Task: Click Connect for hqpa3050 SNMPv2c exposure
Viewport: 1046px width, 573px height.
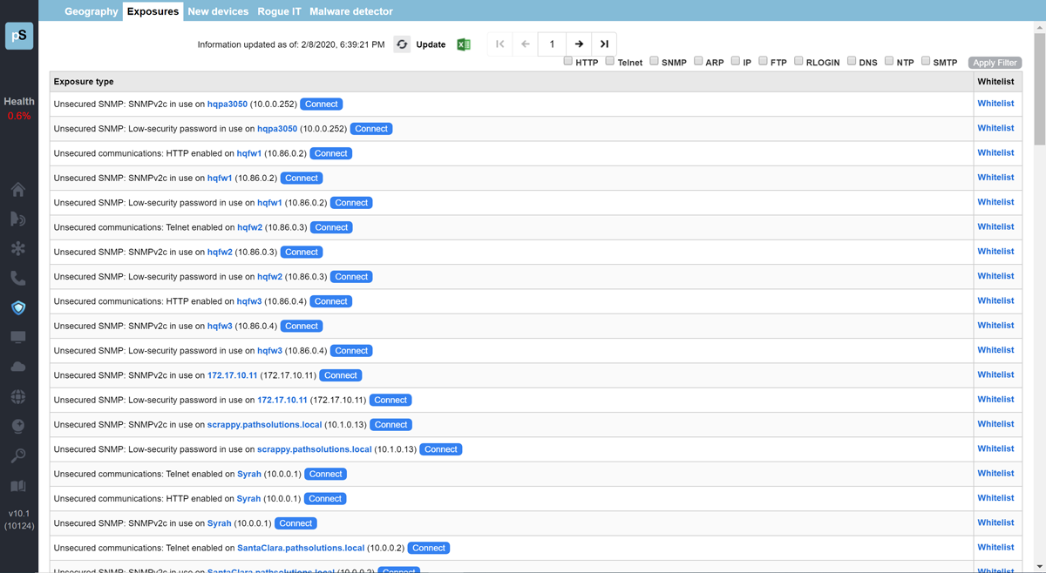Action: click(321, 104)
